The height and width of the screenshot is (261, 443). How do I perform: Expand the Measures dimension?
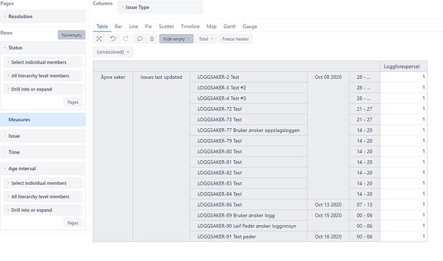[x=42, y=120]
